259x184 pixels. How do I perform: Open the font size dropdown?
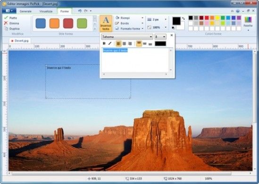pyautogui.click(x=160, y=37)
